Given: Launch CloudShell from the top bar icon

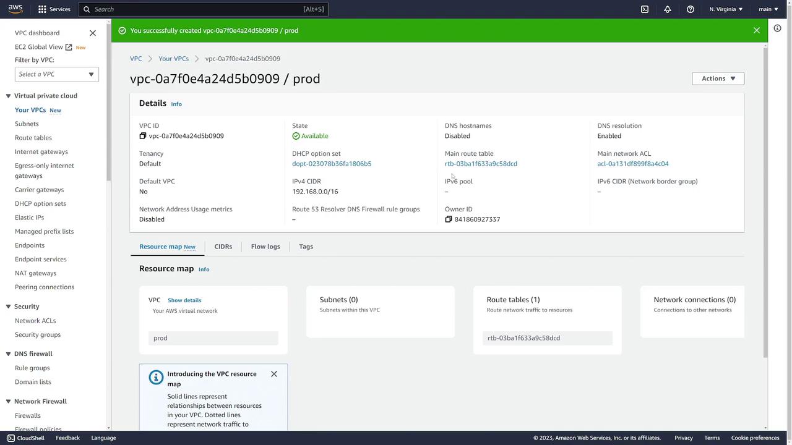Looking at the screenshot, I should pyautogui.click(x=645, y=9).
